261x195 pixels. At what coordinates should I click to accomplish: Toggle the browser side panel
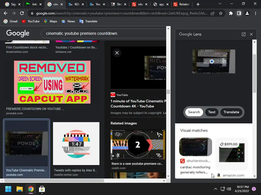239,13
